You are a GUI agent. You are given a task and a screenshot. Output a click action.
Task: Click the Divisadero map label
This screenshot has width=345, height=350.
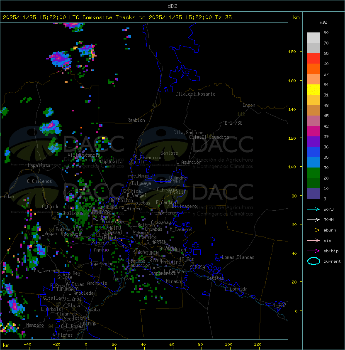(184, 206)
